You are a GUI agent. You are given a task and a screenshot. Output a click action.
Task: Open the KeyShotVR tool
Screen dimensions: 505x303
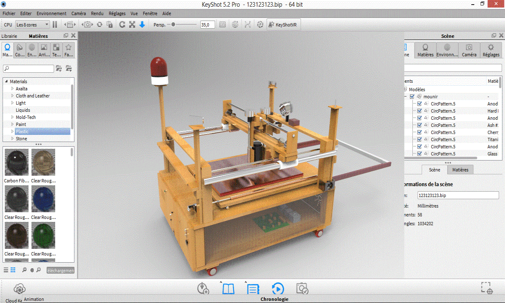pos(284,25)
